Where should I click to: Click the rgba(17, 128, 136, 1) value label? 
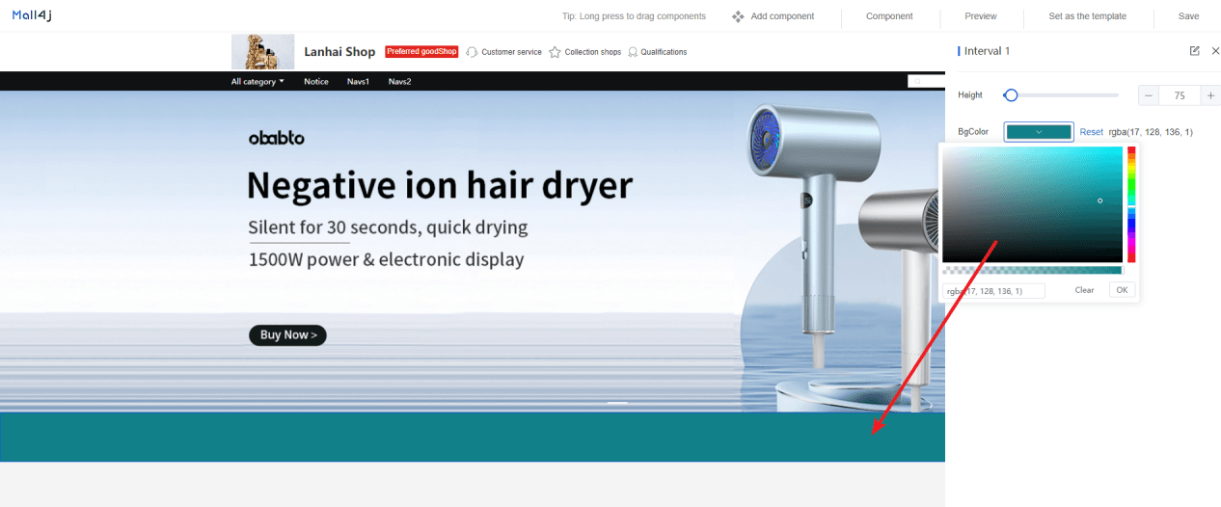(1151, 132)
